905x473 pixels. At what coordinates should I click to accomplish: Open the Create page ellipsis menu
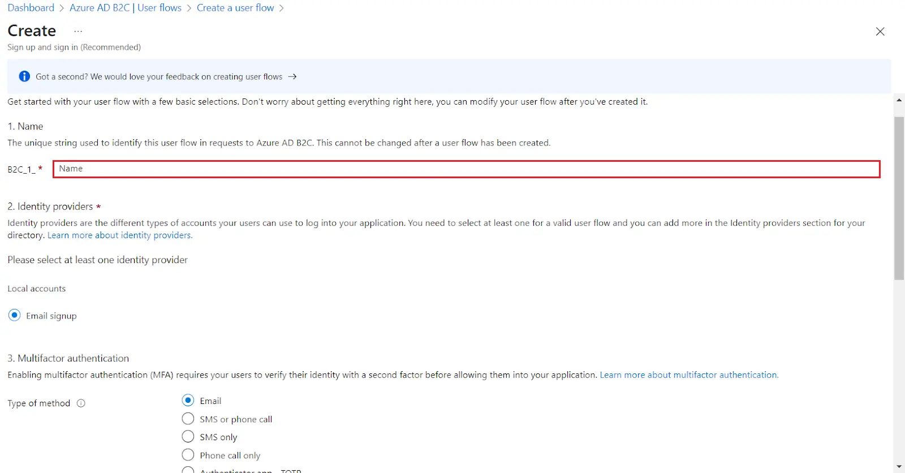click(78, 31)
